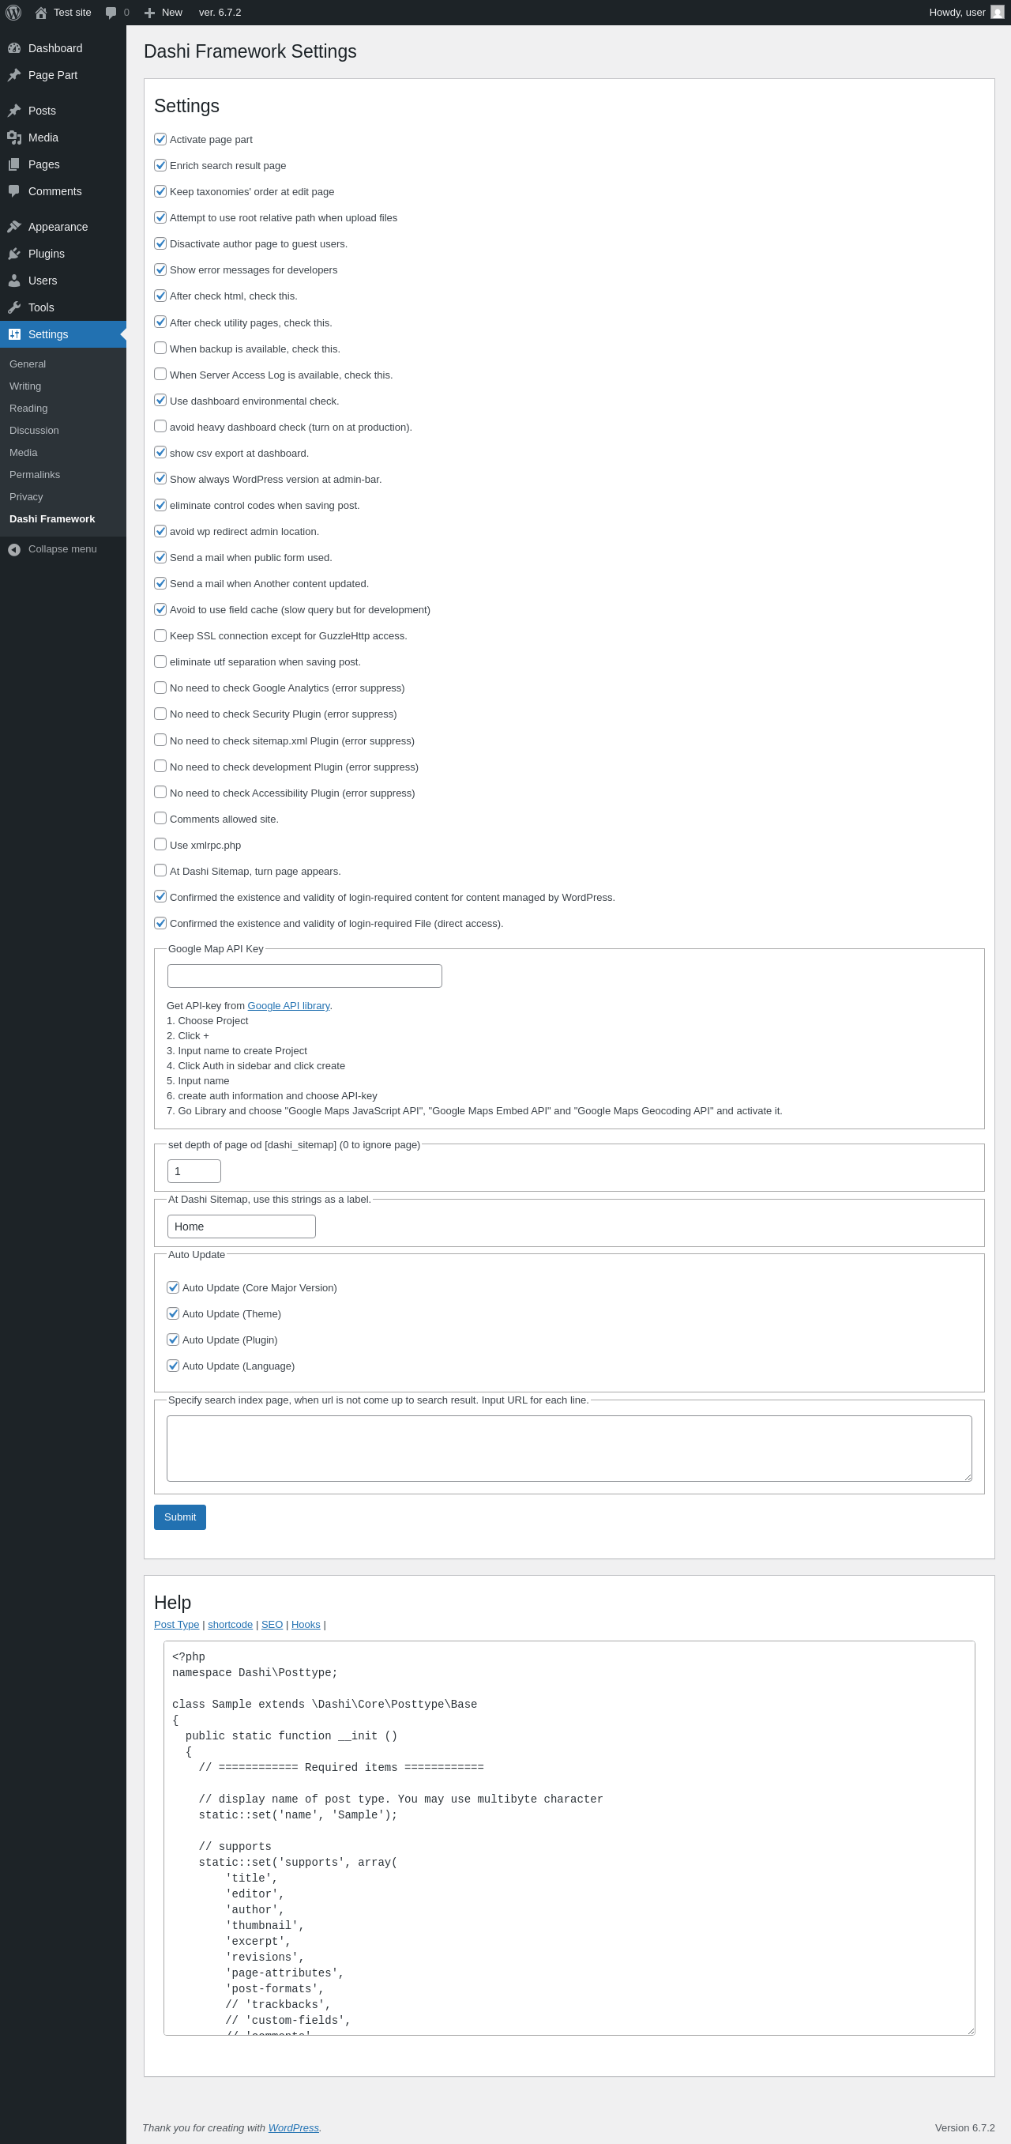Click the user avatar in admin bar

pyautogui.click(x=997, y=13)
